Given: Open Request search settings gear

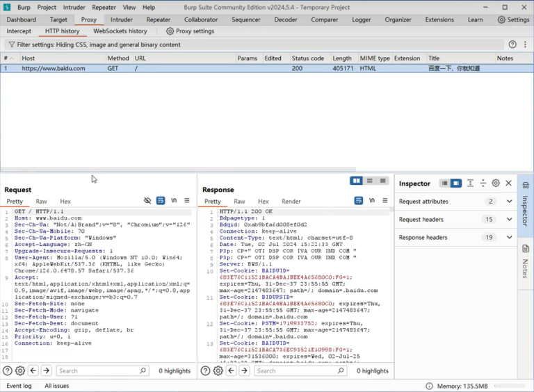Looking at the screenshot, I should tap(20, 370).
